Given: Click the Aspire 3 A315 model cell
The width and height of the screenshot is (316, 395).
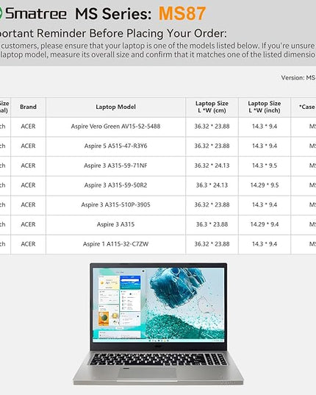Looking at the screenshot, I should (x=115, y=224).
